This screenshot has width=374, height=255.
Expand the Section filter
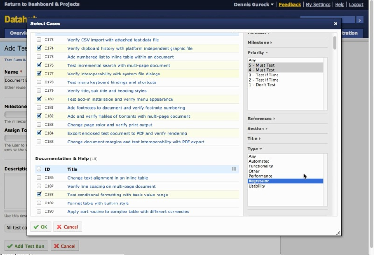(x=257, y=128)
